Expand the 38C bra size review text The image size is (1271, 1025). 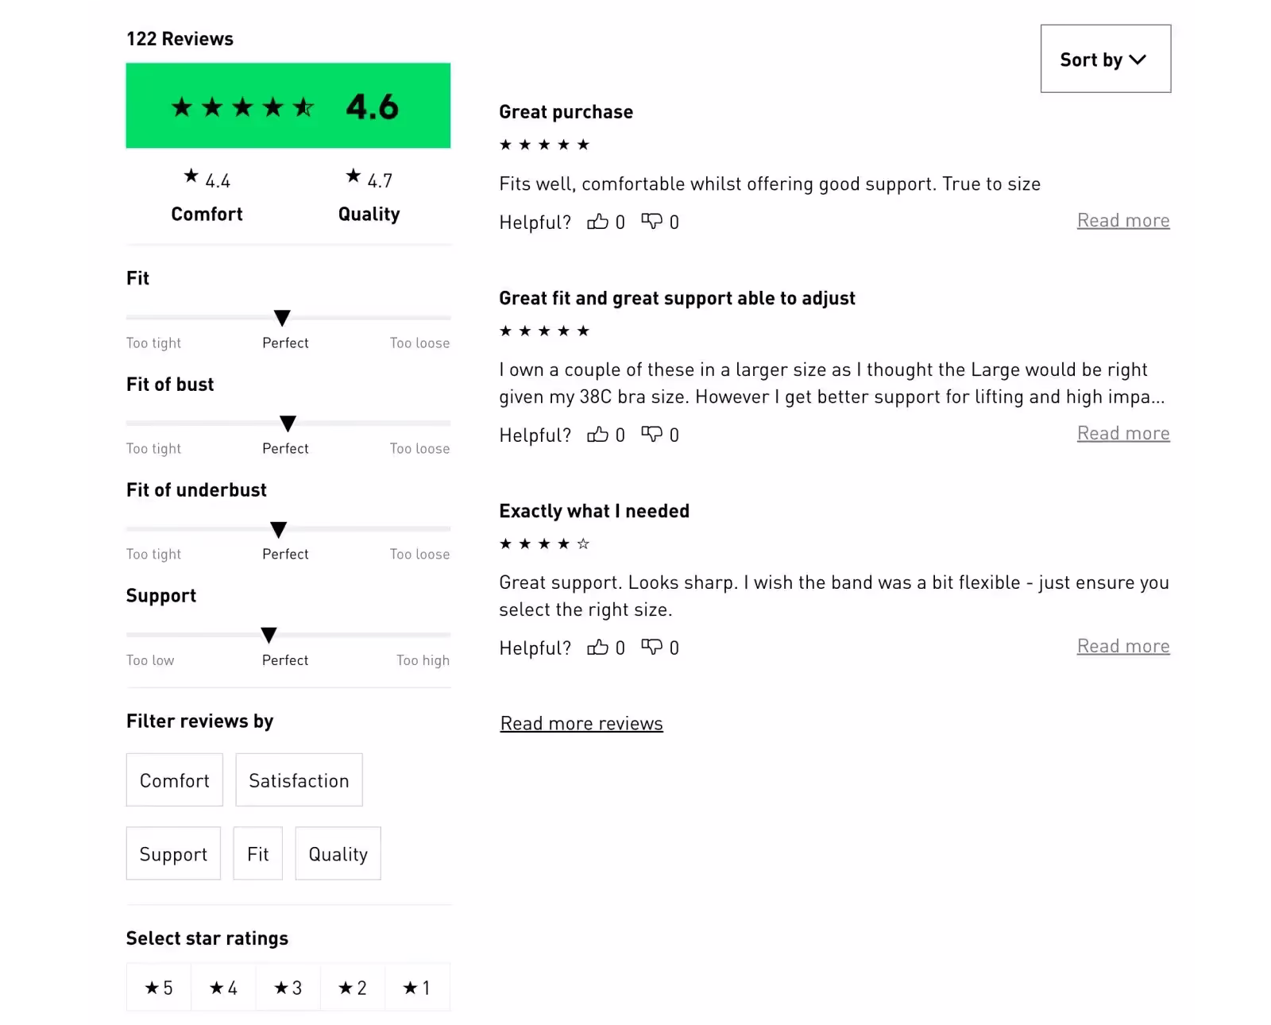[1123, 434]
